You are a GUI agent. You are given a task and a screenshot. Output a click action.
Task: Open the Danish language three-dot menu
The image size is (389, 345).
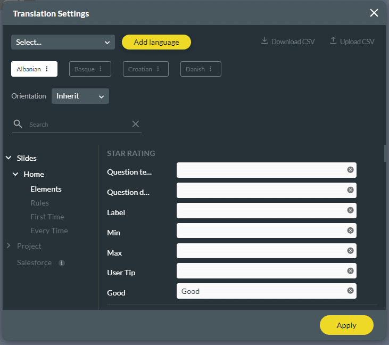(211, 69)
